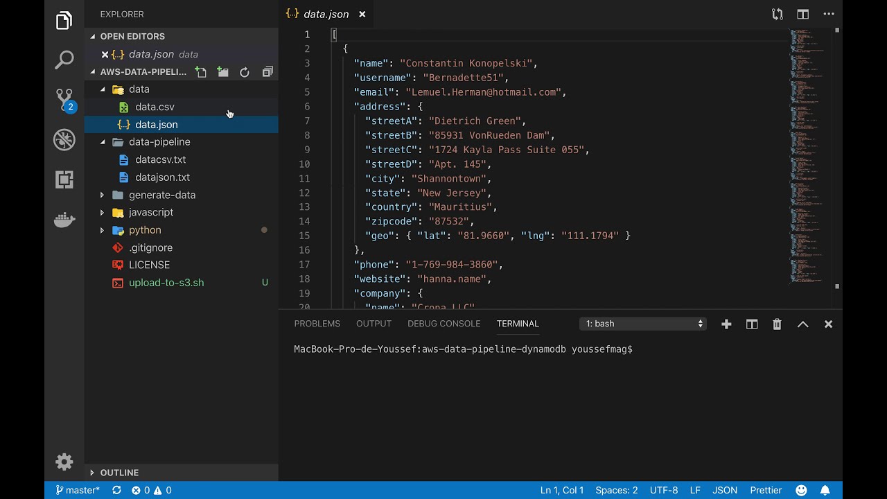Open the Extensions view icon
Screen dimensions: 887x499
pyautogui.click(x=64, y=180)
